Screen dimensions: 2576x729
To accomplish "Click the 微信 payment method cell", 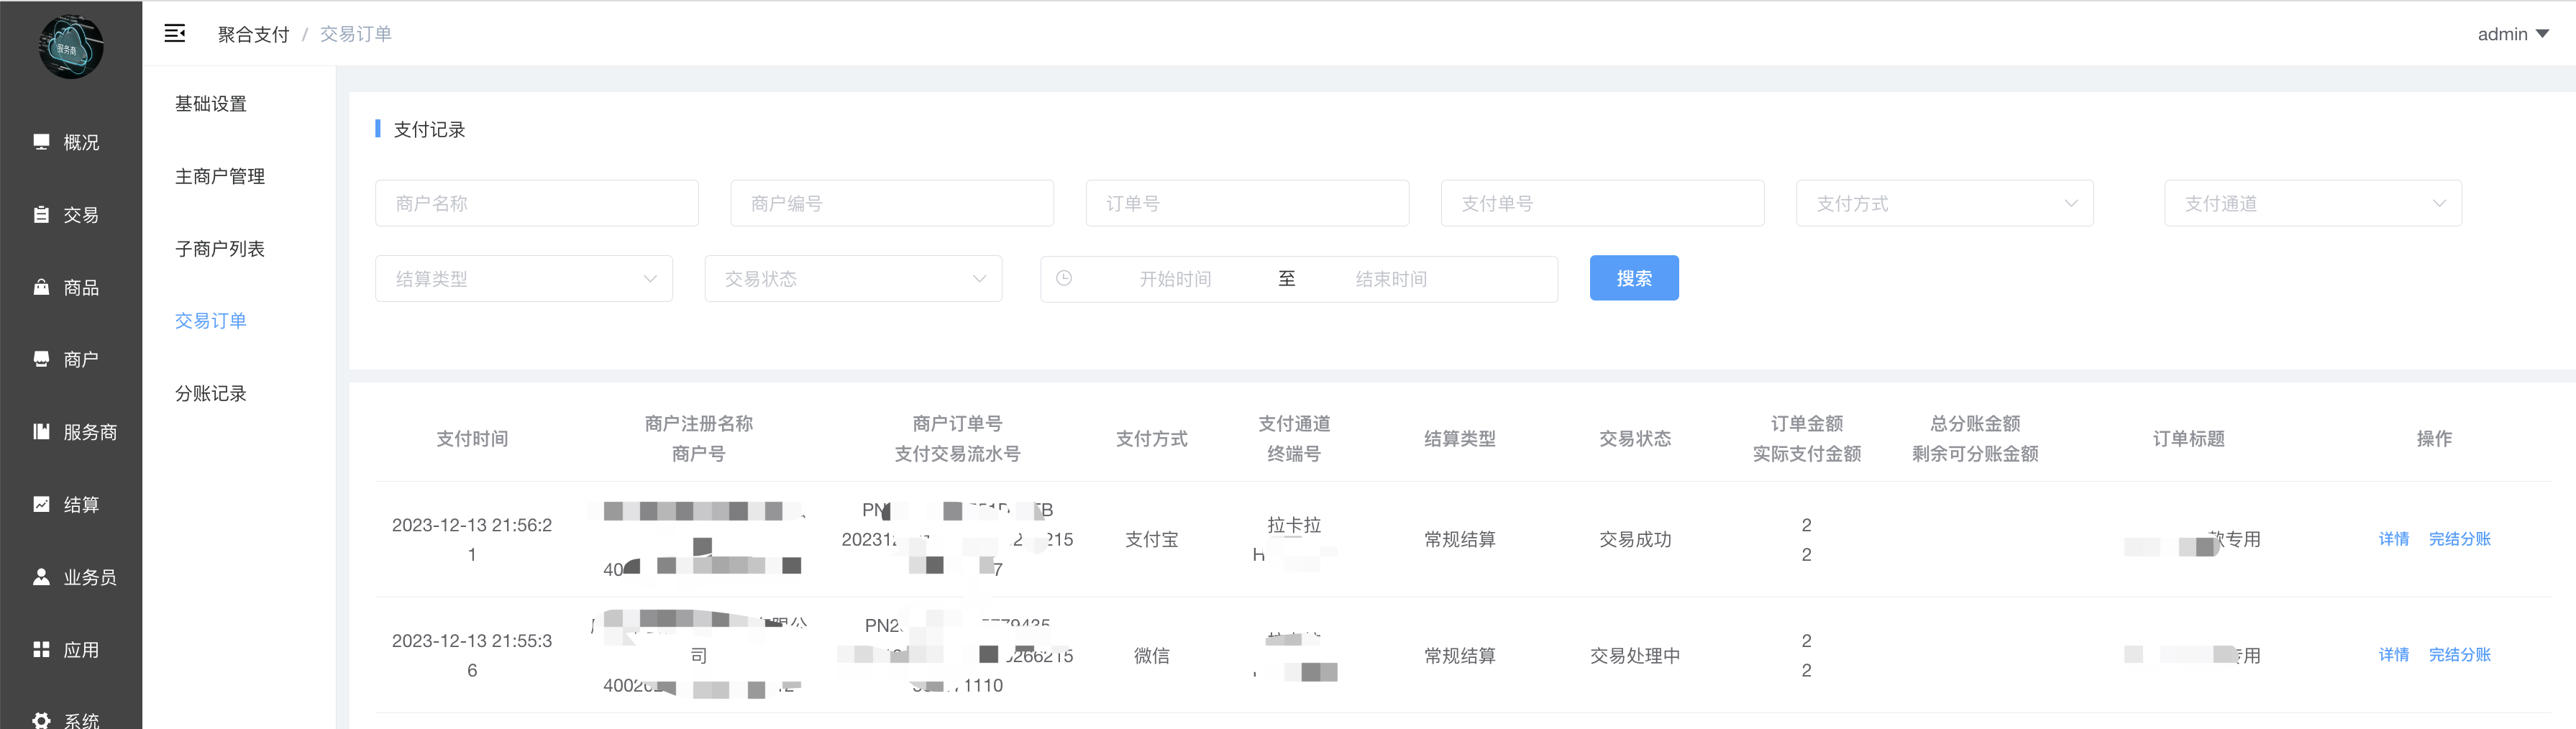I will [1151, 655].
